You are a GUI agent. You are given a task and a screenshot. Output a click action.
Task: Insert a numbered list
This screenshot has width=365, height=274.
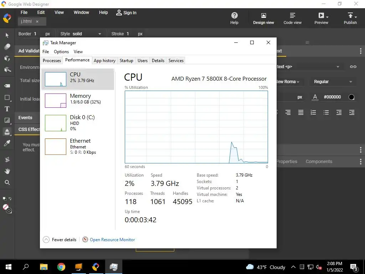pyautogui.click(x=313, y=112)
